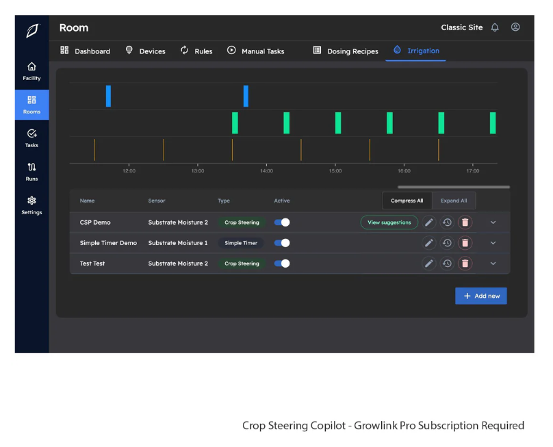Toggle the CSP Demo active switch
The height and width of the screenshot is (447, 553).
click(282, 222)
